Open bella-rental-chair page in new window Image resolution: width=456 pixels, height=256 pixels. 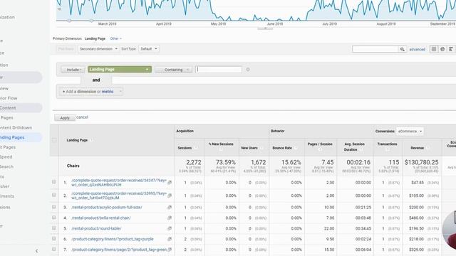[x=170, y=218]
